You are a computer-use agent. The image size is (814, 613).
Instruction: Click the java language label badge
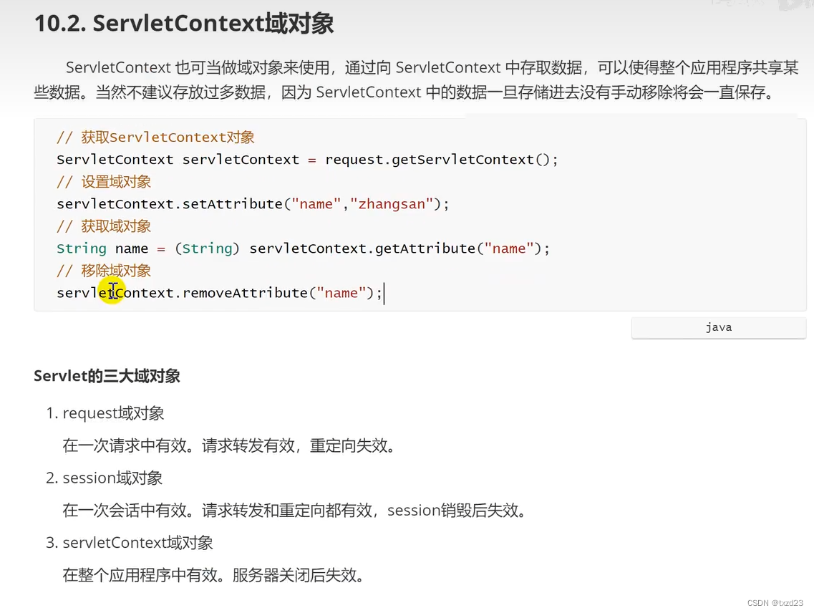coord(718,327)
